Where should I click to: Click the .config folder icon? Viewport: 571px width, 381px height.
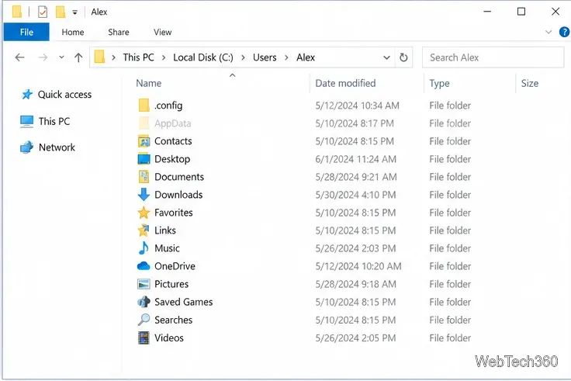tap(144, 106)
